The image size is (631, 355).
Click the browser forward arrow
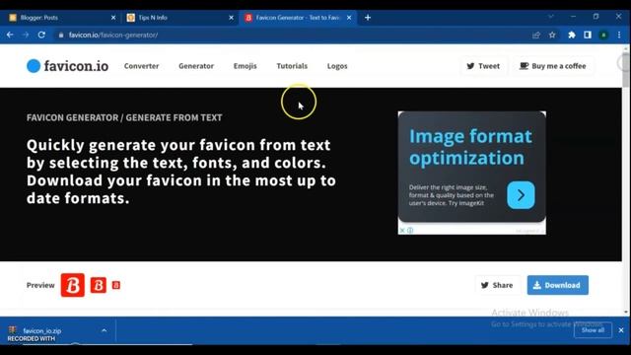(x=26, y=35)
